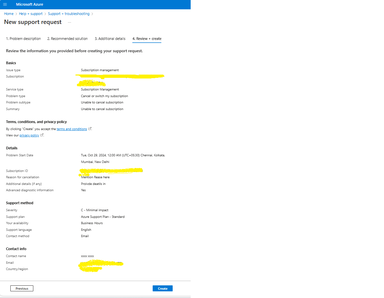Click the 'C - Minimal impact' severity value
This screenshot has width=384, height=298.
pos(95,210)
